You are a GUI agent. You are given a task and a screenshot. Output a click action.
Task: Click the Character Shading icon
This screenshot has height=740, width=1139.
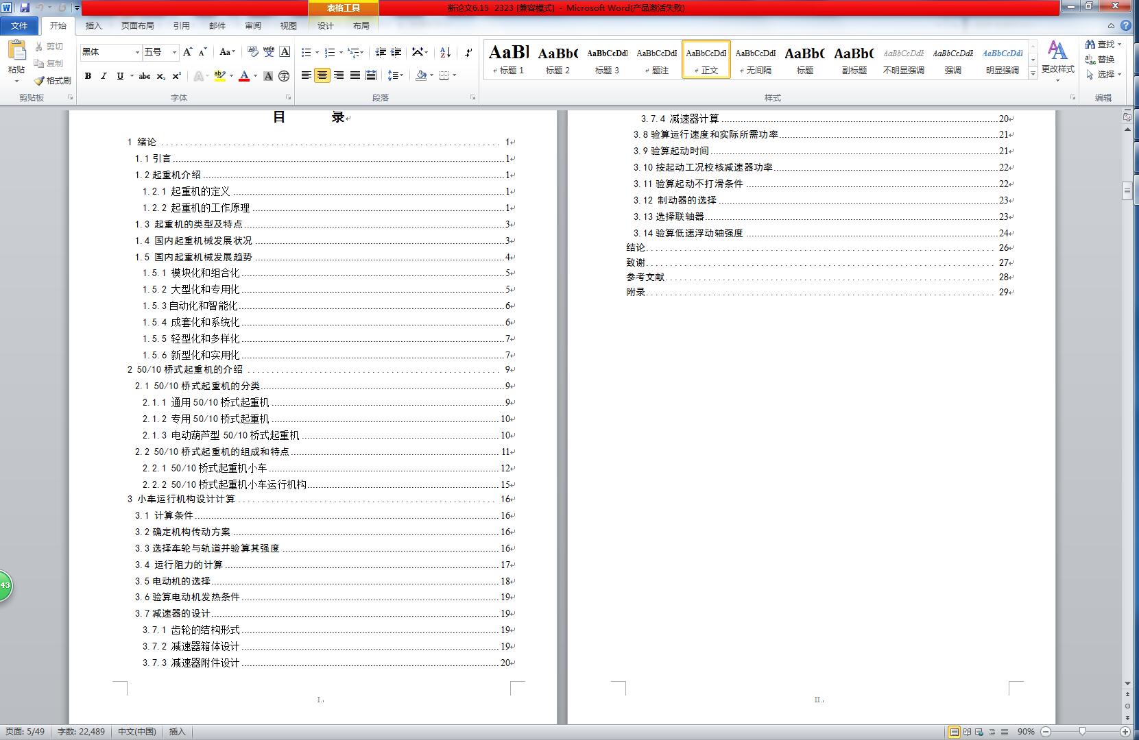[x=269, y=76]
